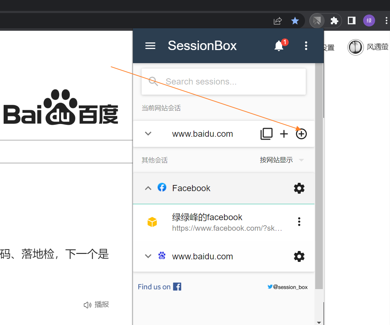The height and width of the screenshot is (325, 390).
Task: Click the Facebook logo icon in group header
Action: pyautogui.click(x=162, y=188)
